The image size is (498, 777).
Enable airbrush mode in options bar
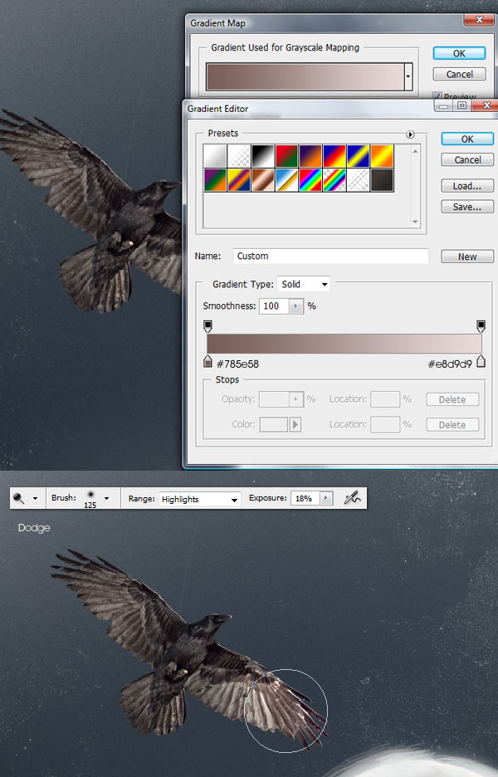(x=352, y=497)
